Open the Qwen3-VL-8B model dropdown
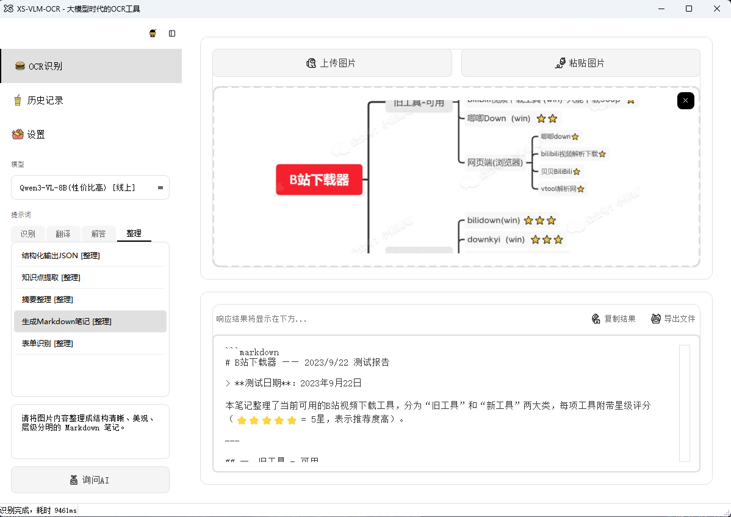This screenshot has width=731, height=517. tap(90, 187)
